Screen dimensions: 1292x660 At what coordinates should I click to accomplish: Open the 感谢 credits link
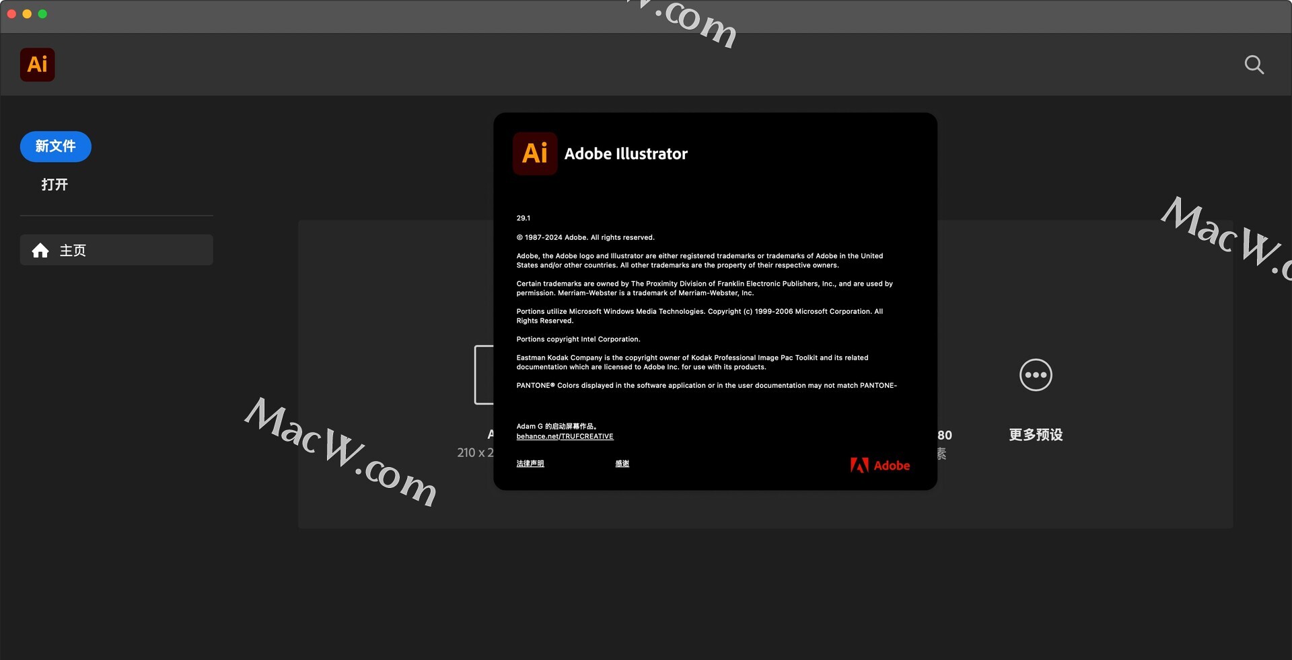tap(622, 464)
